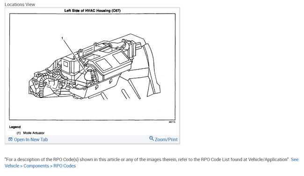Follow the See: link after the RPO note

(295, 160)
